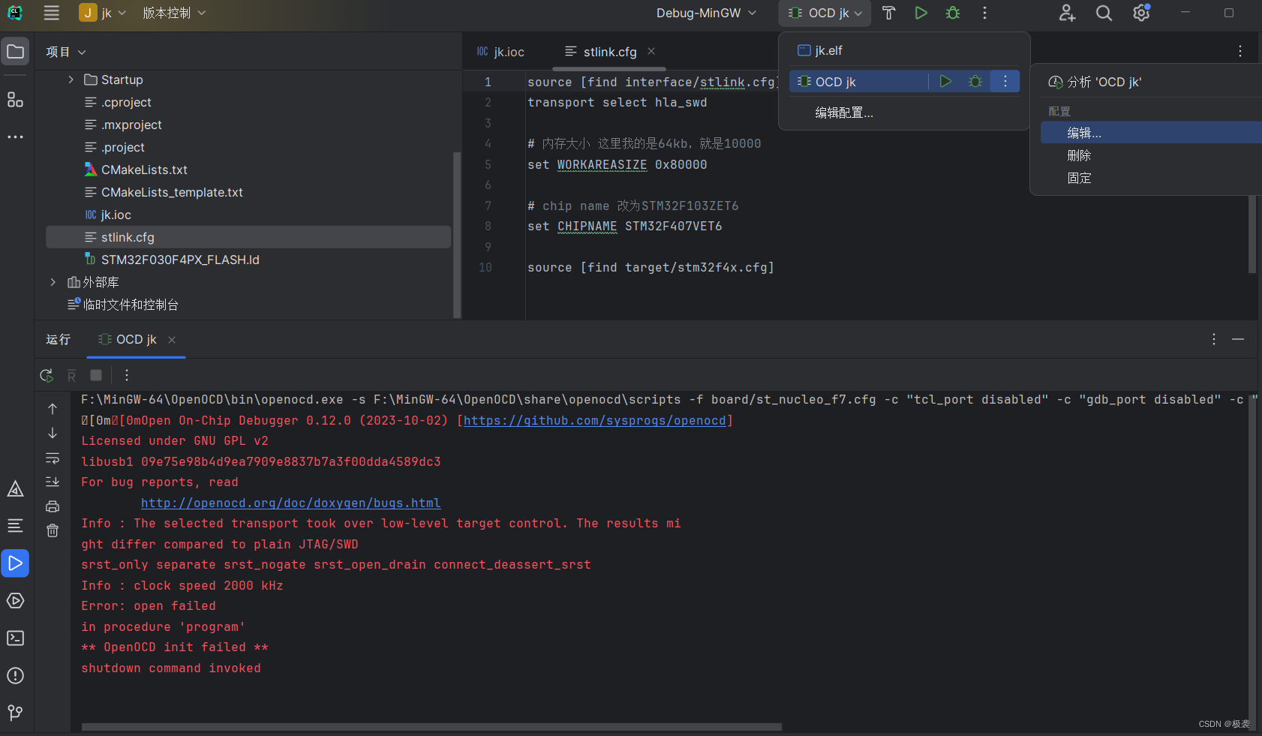The width and height of the screenshot is (1262, 736).
Task: Open the jk project dropdown
Action: tap(103, 13)
